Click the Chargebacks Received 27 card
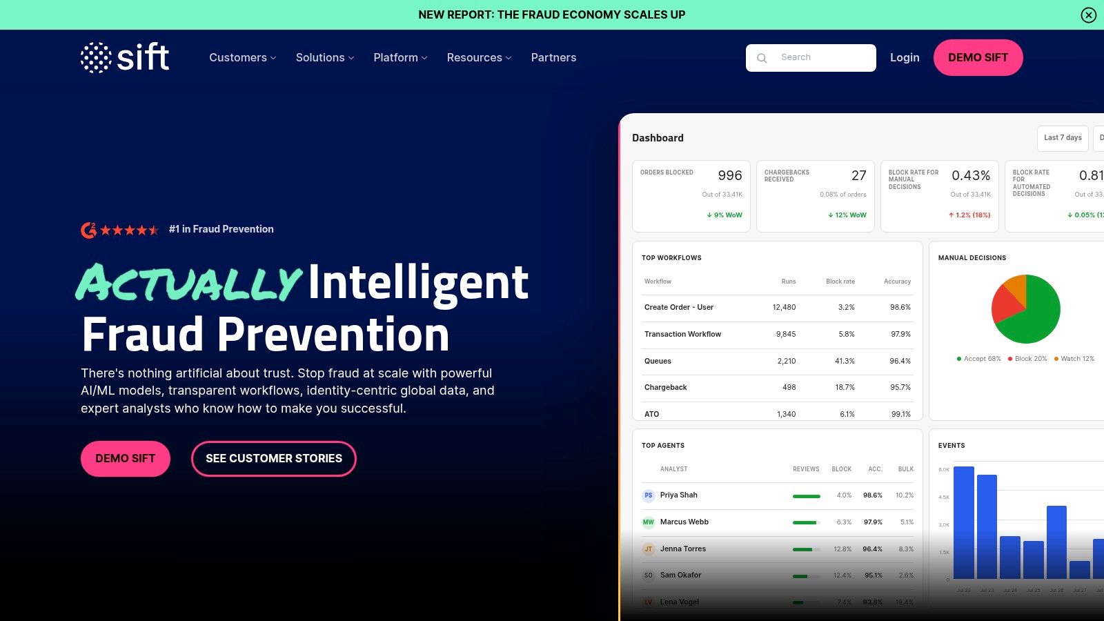1104x621 pixels. click(x=816, y=196)
